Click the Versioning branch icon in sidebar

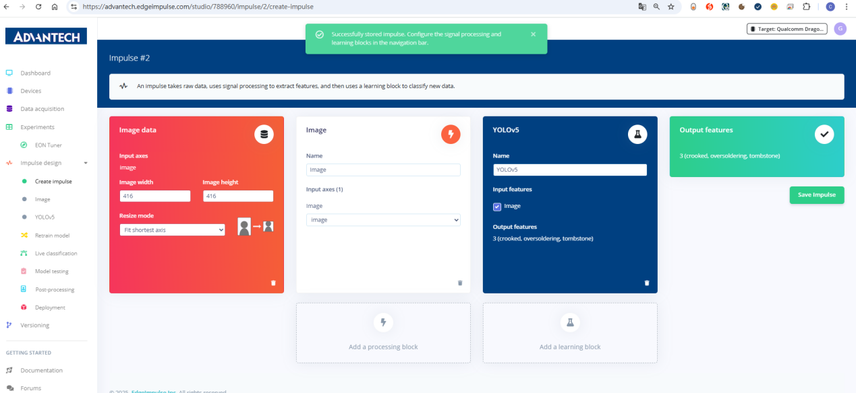pyautogui.click(x=9, y=325)
